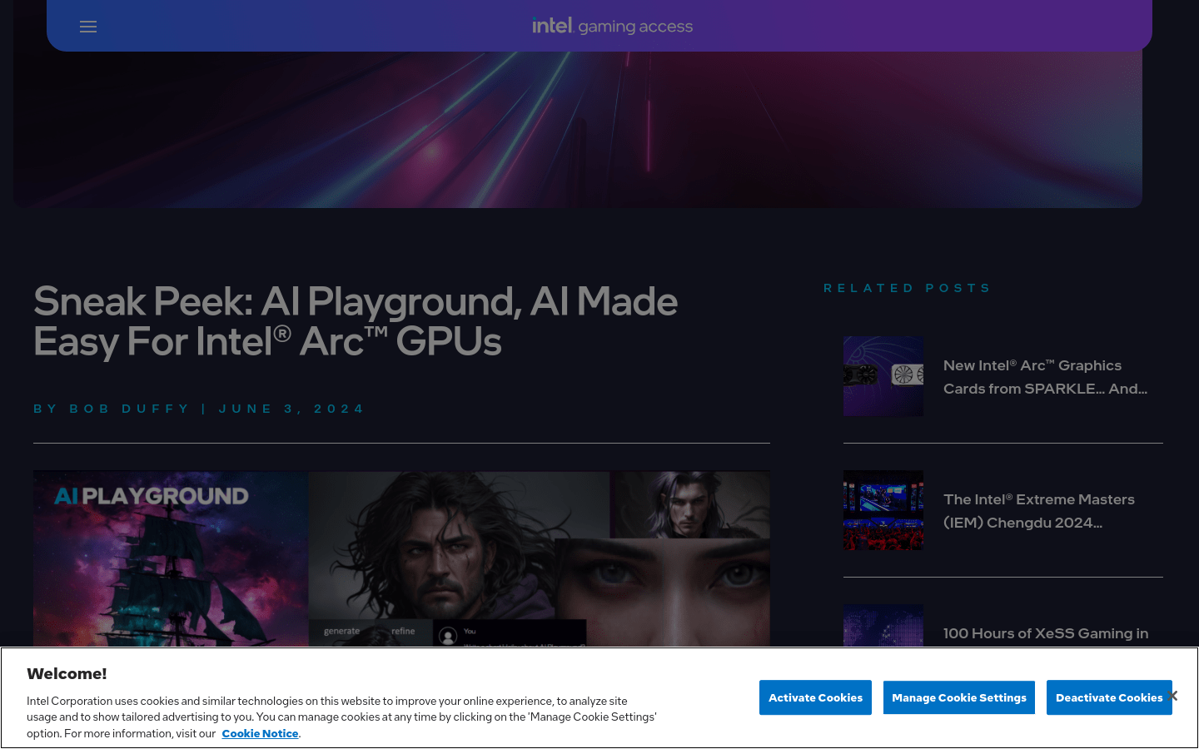Click the SPARKLE graphics cards thumbnail
Viewport: 1199px width, 749px height.
point(883,376)
